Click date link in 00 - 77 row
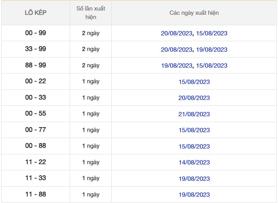This screenshot has width=278, height=203. coord(194,130)
